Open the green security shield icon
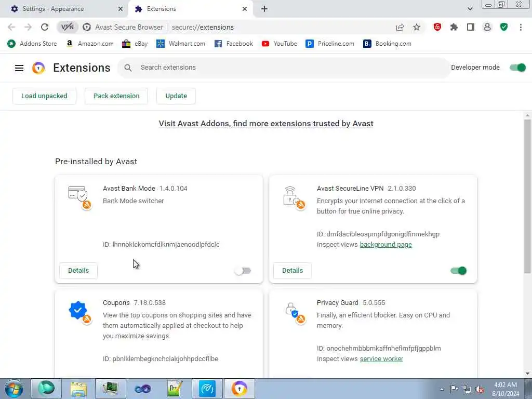Viewport: 532px width, 399px height. pos(504,27)
